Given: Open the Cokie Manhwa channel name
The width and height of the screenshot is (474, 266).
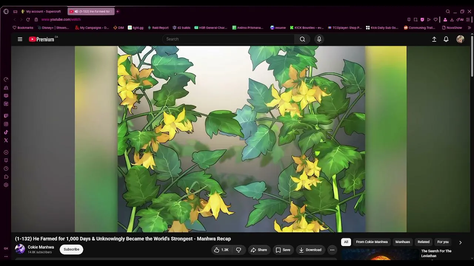Looking at the screenshot, I should click(41, 247).
